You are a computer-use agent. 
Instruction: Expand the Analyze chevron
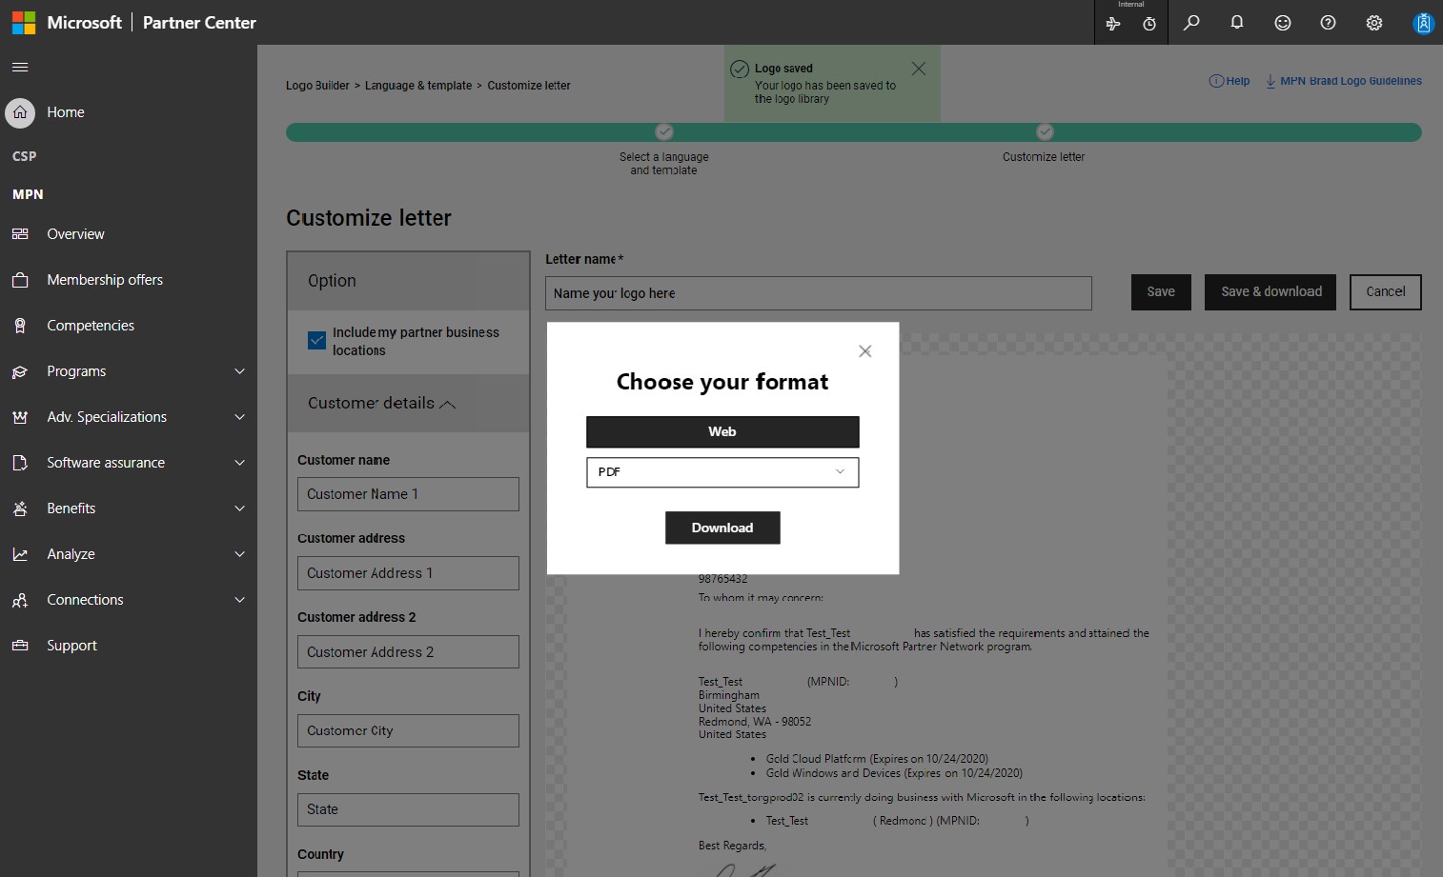(x=240, y=554)
